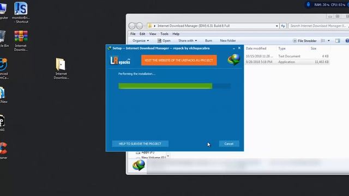Click the refresh button beside address bar
Screen dimensions: 349x196
pos(283,26)
